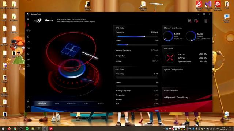Click the GPU Frequency progress bar
Viewport: 234px width, 131px height.
[x=137, y=78]
